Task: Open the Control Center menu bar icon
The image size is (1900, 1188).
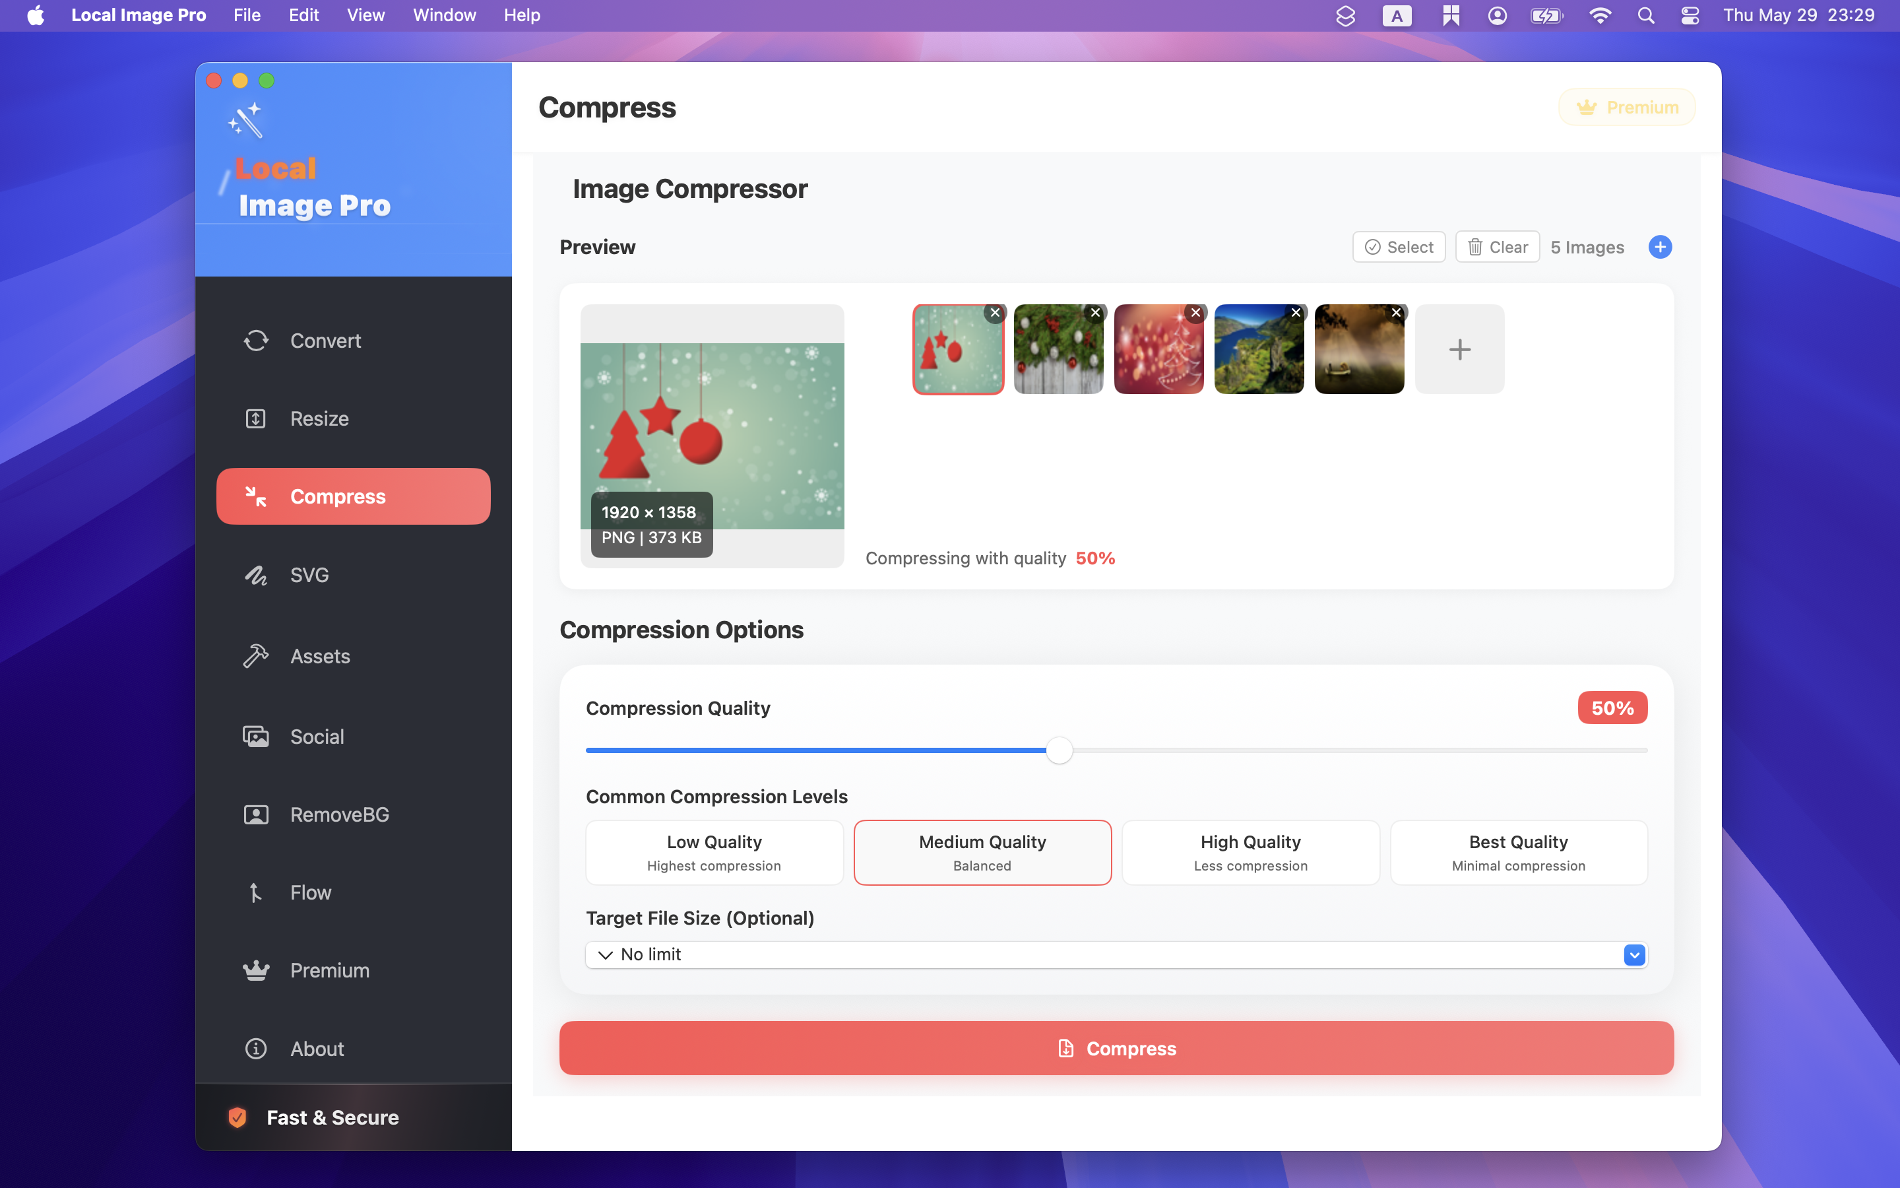Action: click(x=1690, y=16)
